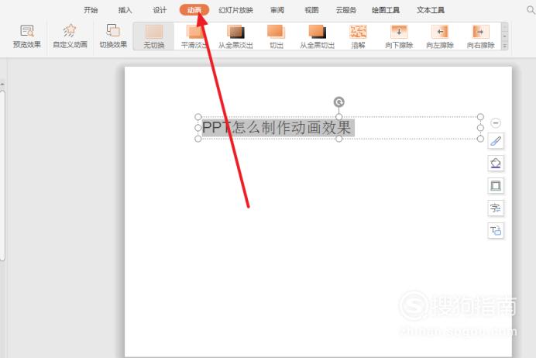Click bottom-right resize handle of text box

click(x=480, y=139)
